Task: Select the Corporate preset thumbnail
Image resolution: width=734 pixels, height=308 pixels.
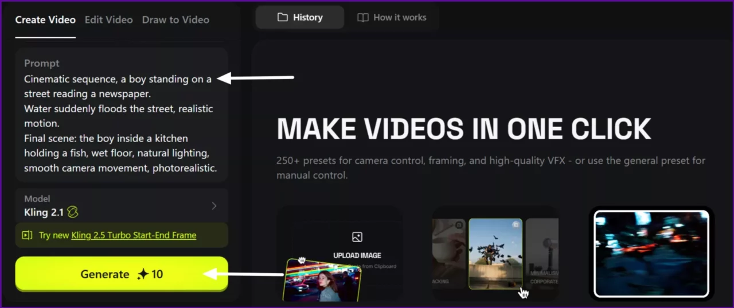Action: [542, 253]
